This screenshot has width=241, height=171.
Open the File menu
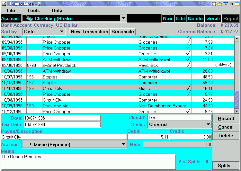[11, 11]
